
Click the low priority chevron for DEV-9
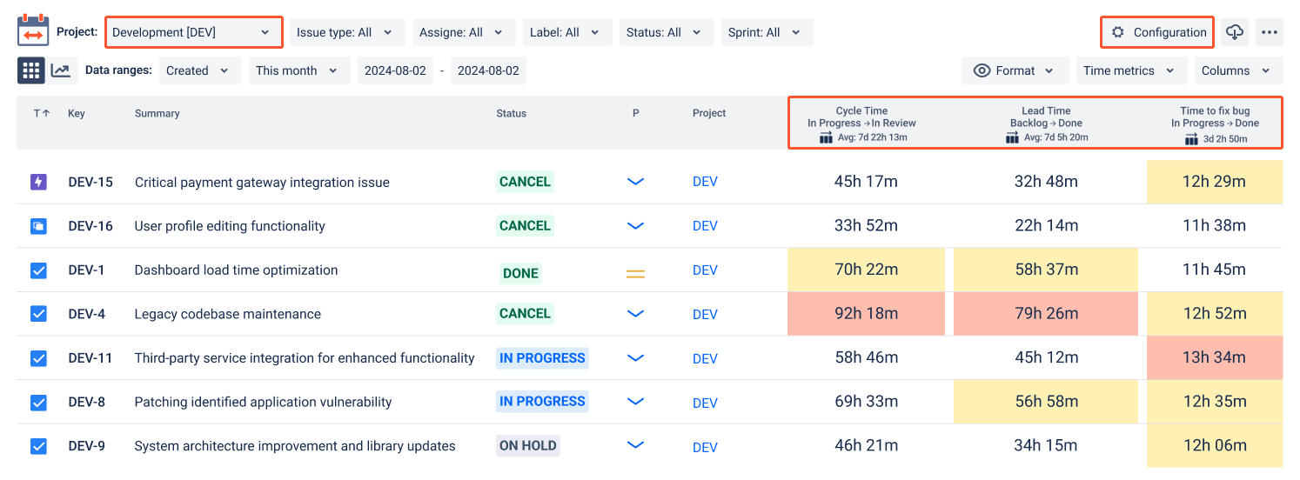(x=635, y=445)
